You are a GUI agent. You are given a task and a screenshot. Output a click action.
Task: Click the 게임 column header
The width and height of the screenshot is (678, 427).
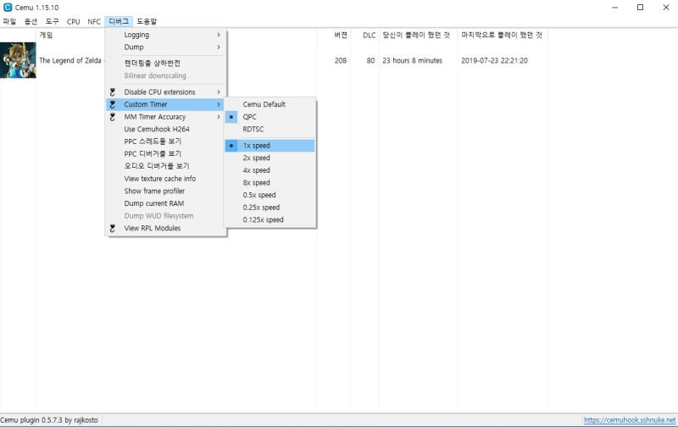(46, 35)
